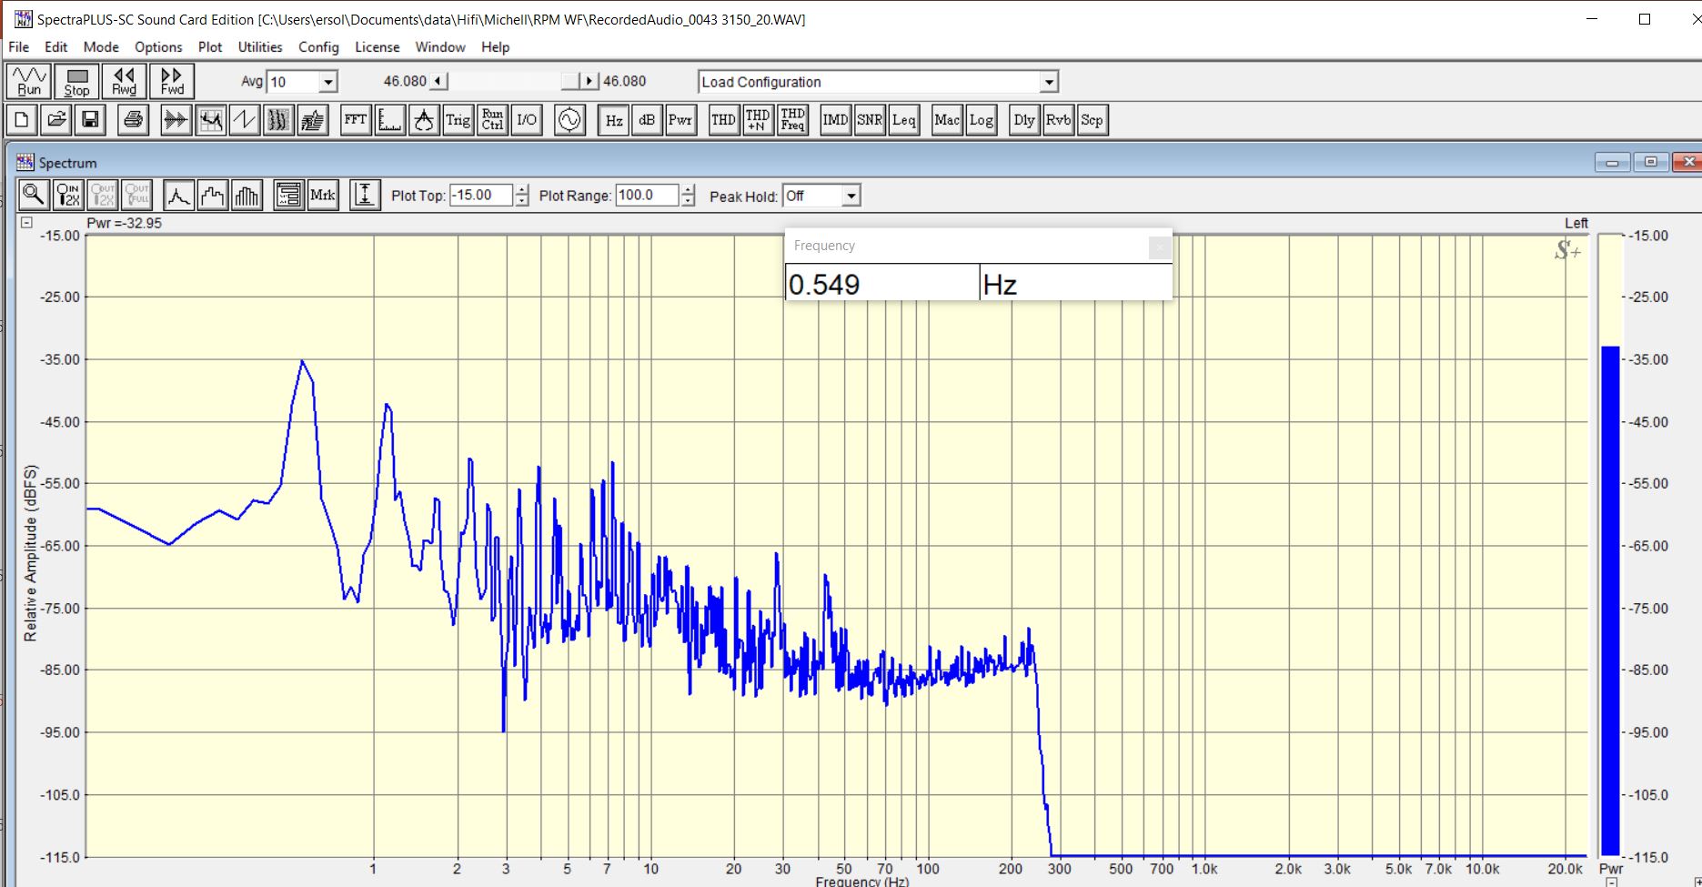Screen dimensions: 1702x887
Task: Open file with the folder icon
Action: point(56,120)
